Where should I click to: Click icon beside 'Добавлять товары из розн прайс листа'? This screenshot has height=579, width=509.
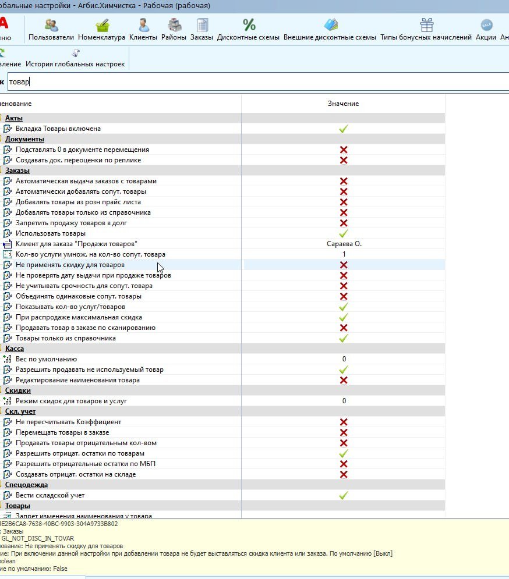(8, 202)
